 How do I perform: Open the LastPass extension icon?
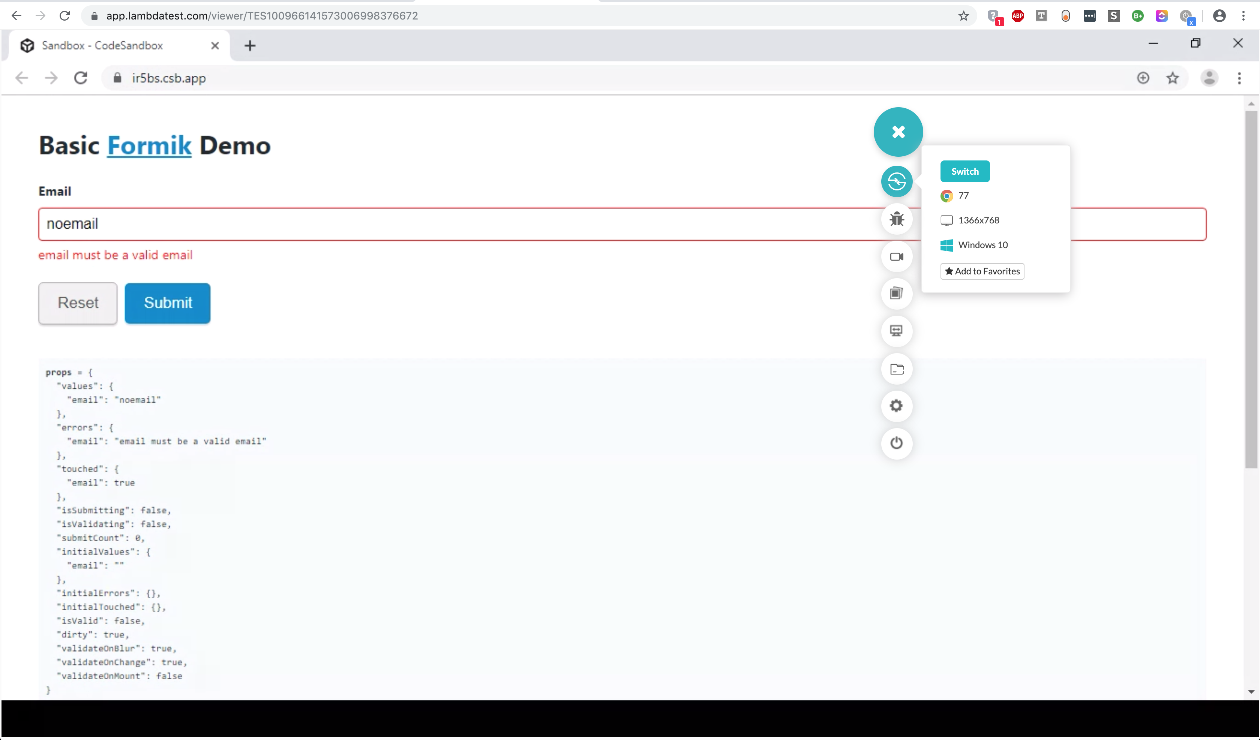pyautogui.click(x=1089, y=16)
